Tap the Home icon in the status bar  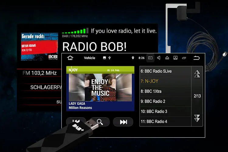[70, 58]
